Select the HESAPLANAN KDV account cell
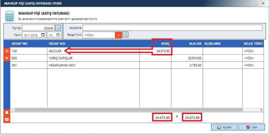 (x=93, y=65)
